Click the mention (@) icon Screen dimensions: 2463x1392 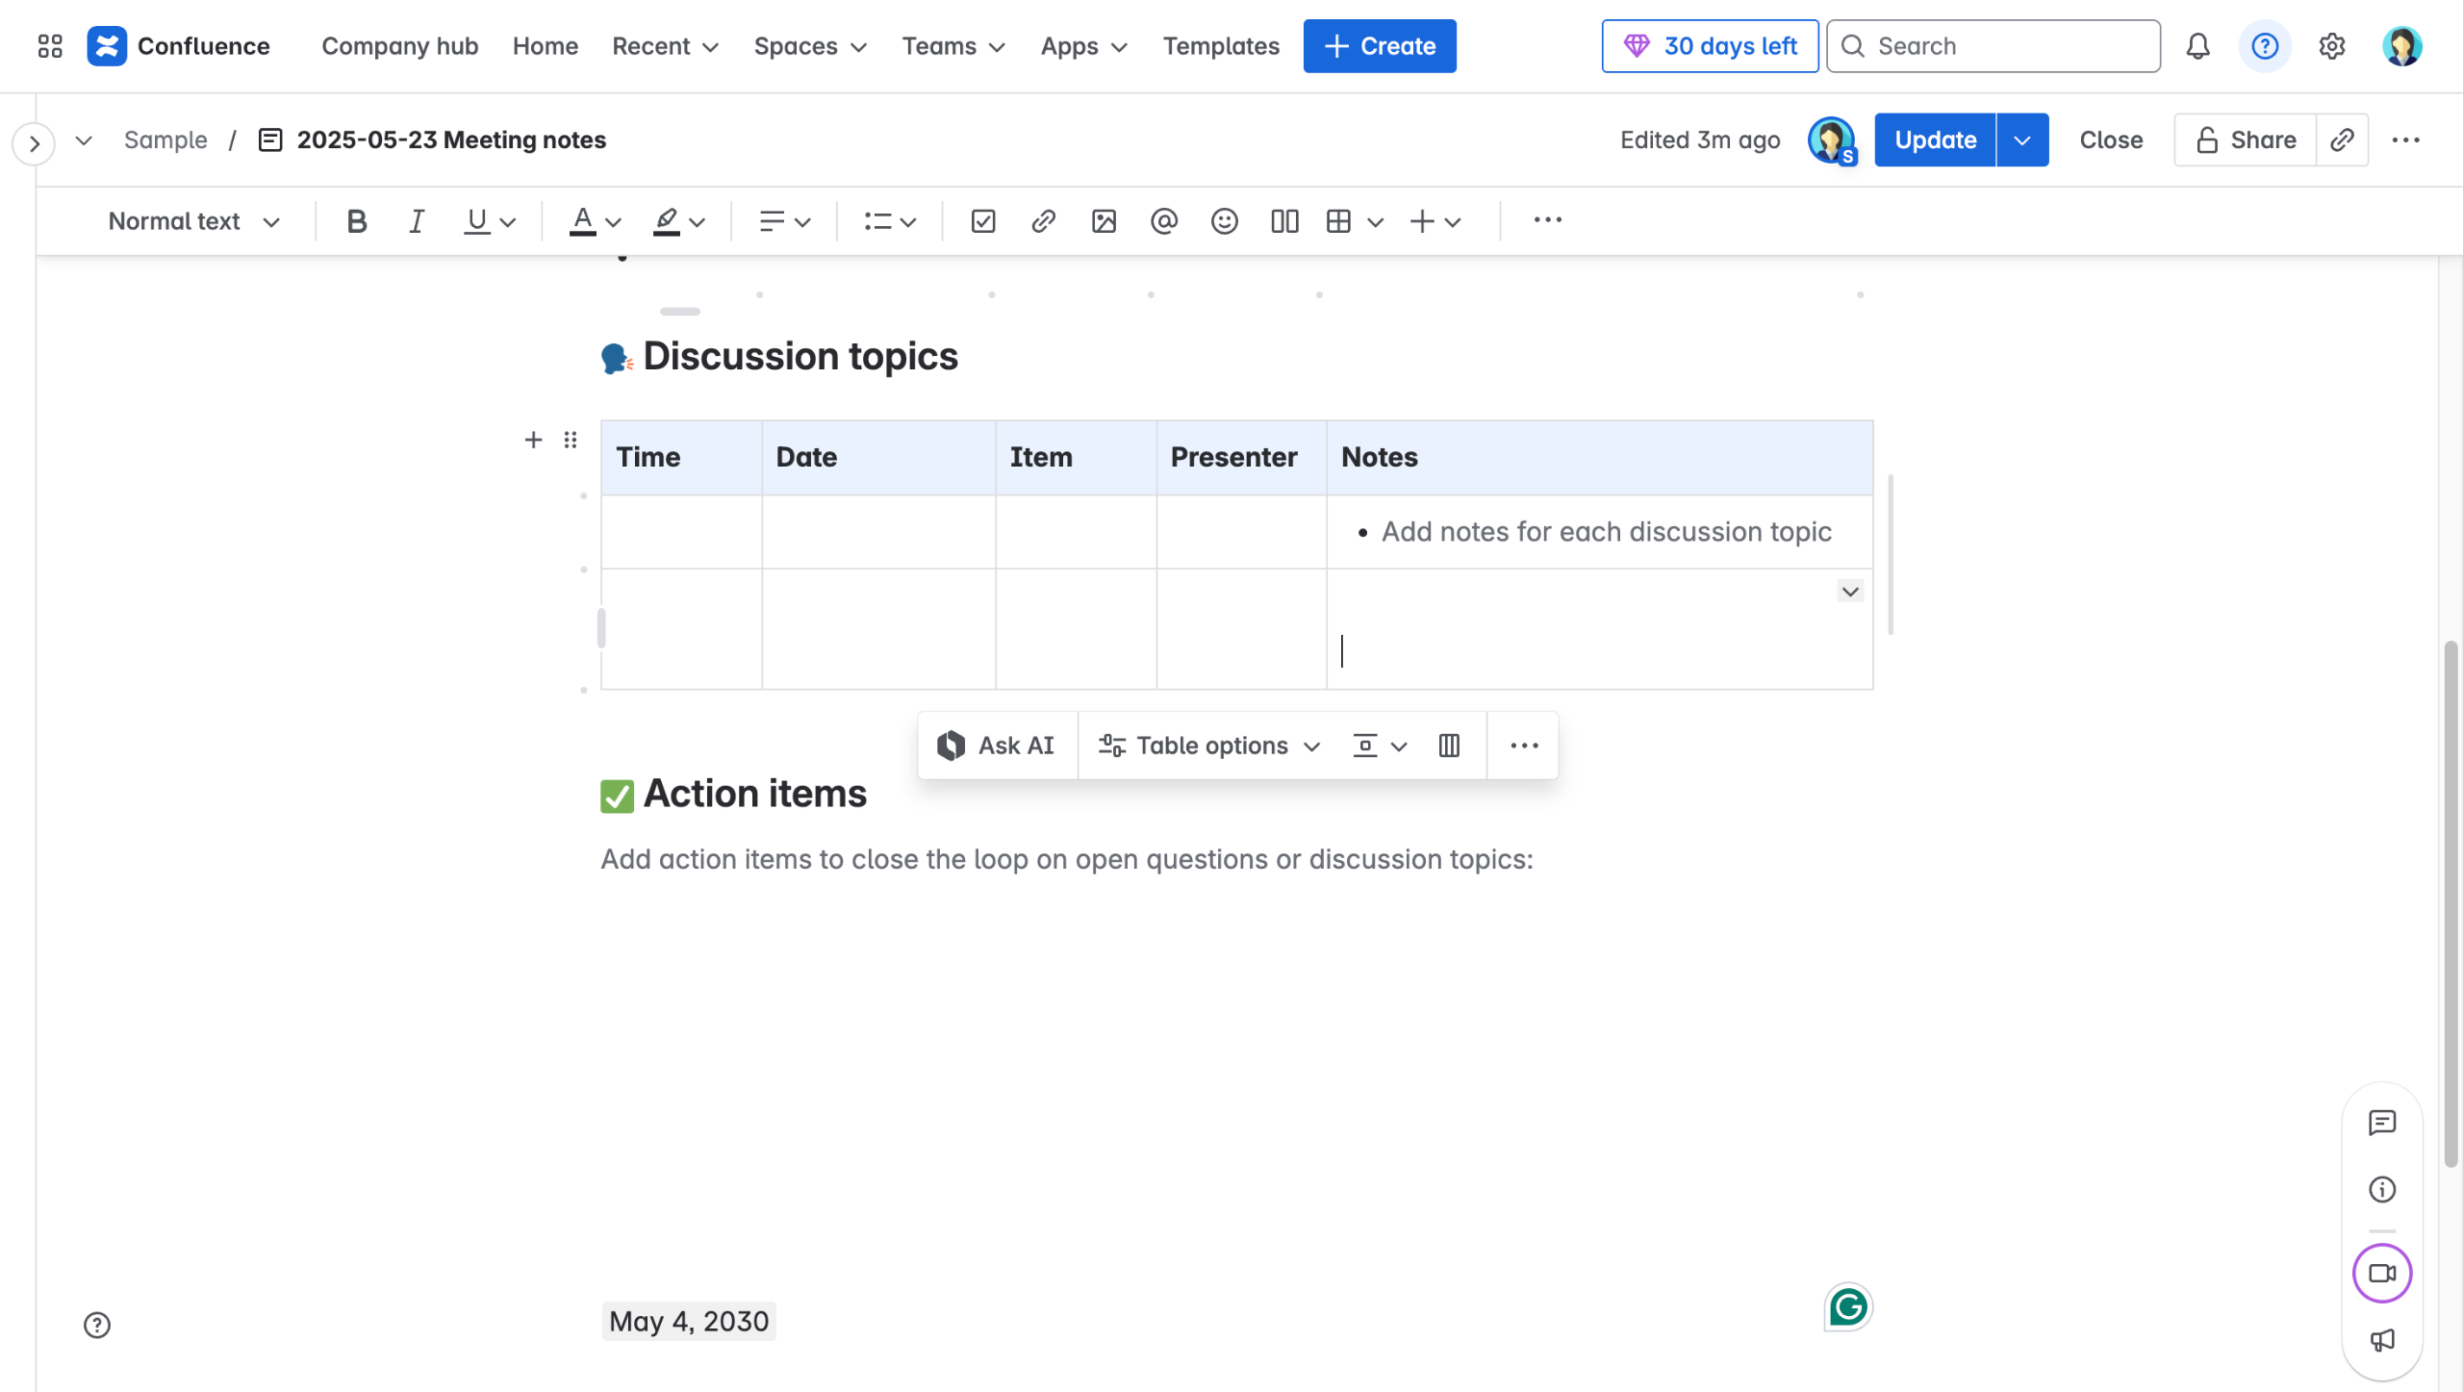pyautogui.click(x=1164, y=221)
